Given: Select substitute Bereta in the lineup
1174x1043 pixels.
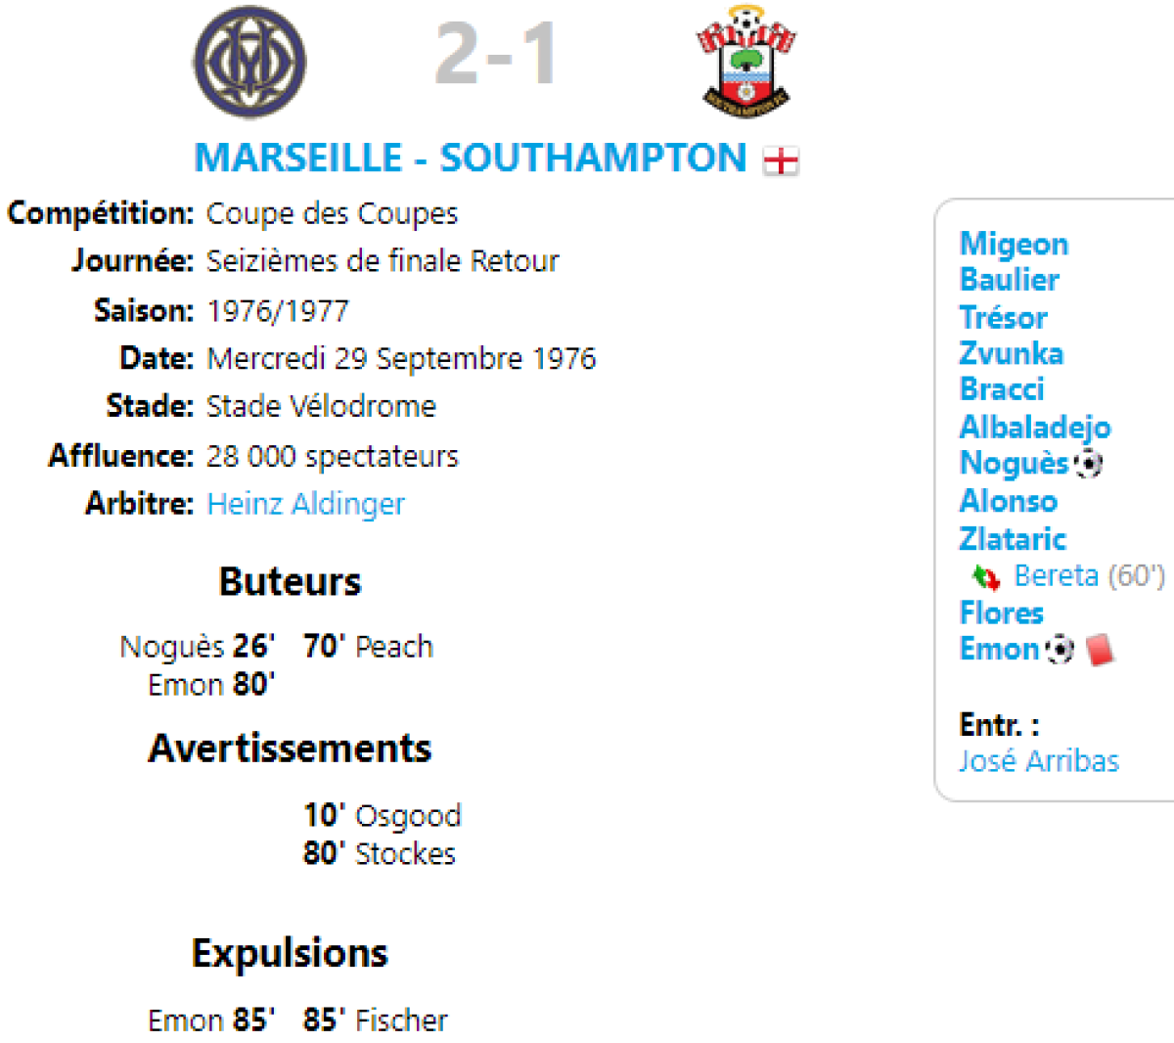Looking at the screenshot, I should (x=1056, y=575).
